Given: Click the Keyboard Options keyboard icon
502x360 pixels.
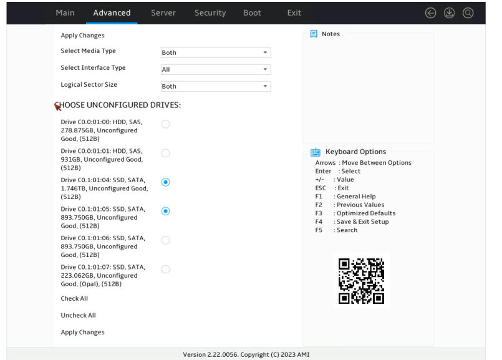Looking at the screenshot, I should coord(316,152).
